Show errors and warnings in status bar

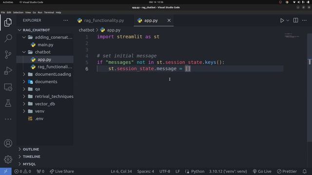point(22,172)
